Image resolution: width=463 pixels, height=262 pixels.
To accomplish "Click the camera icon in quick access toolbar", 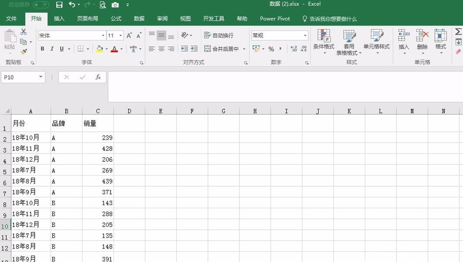I will coord(115,5).
